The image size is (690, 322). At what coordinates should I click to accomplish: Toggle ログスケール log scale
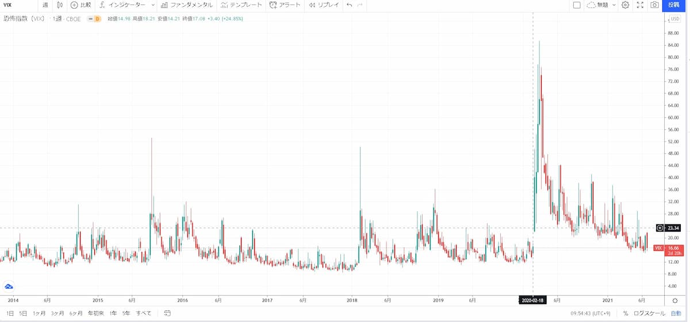coord(649,313)
